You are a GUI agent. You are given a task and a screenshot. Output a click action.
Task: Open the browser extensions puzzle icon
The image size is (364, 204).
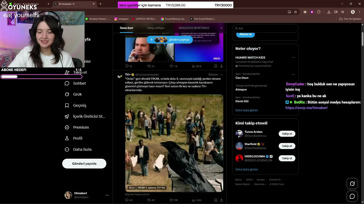(x=319, y=12)
